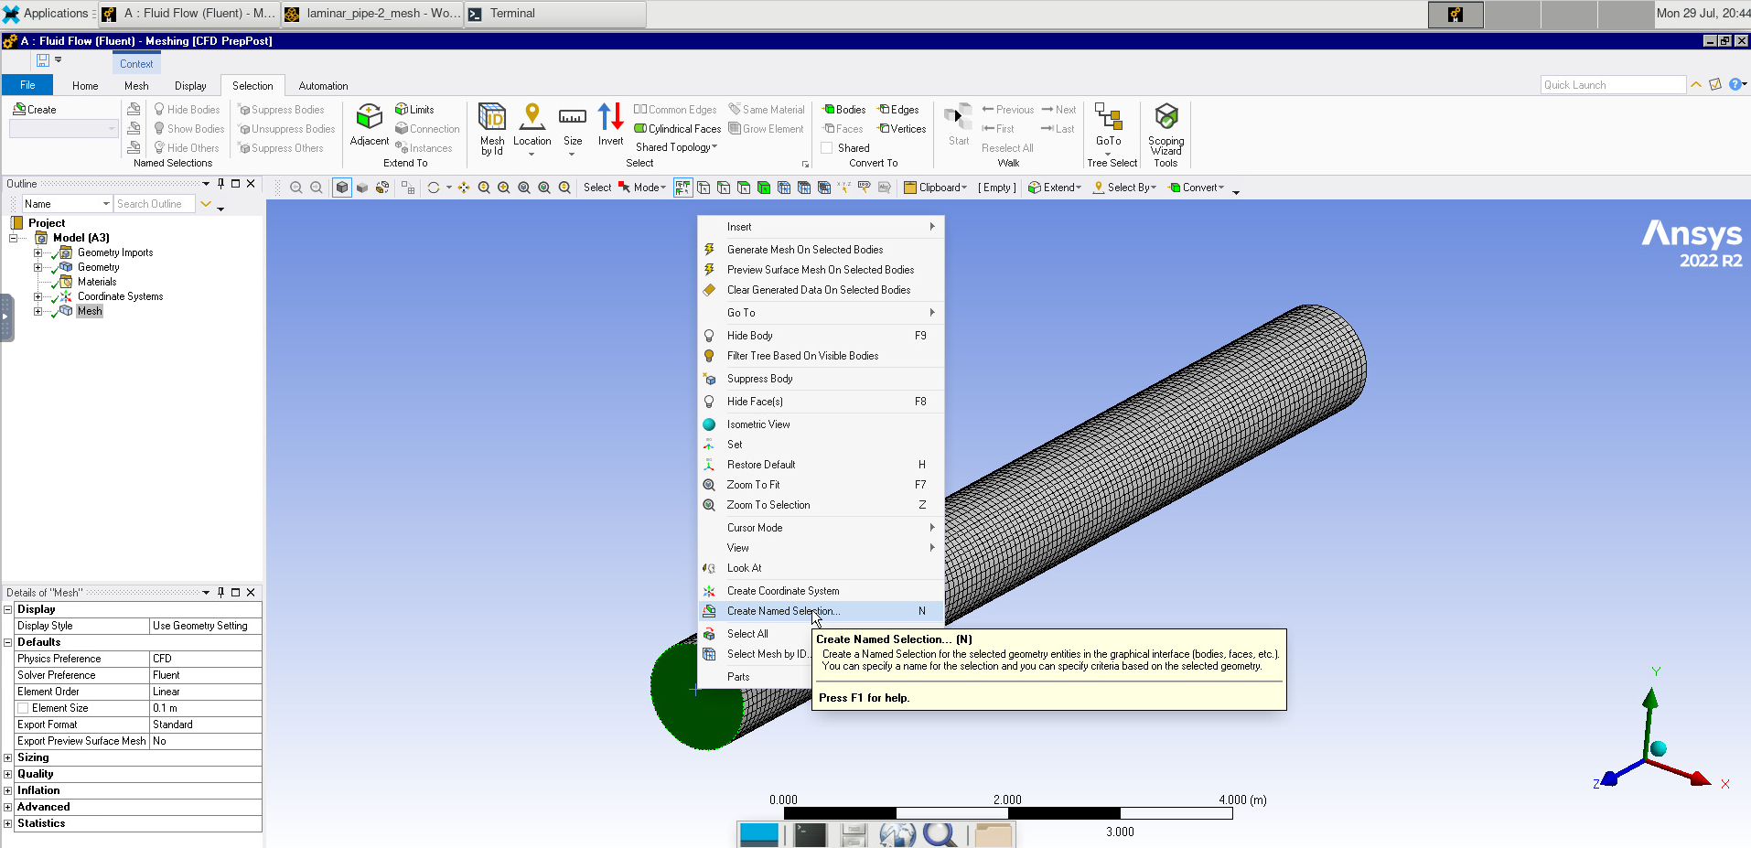Click the Zoom In magnifier icon
Image resolution: width=1751 pixels, height=848 pixels.
point(504,188)
